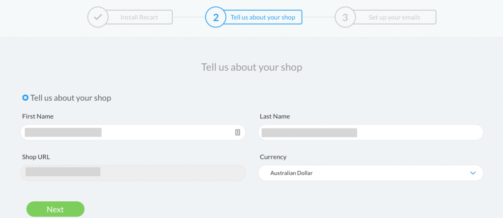Click the Shop URL label
The width and height of the screenshot is (503, 218).
click(36, 157)
